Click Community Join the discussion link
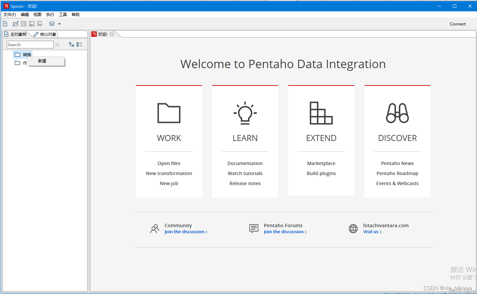 (x=186, y=232)
